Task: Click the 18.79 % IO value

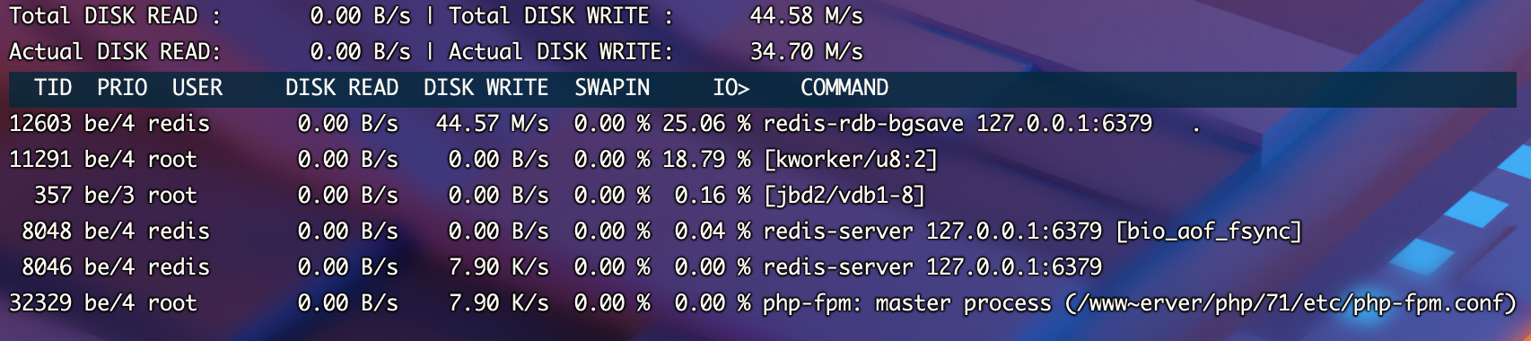Action: (x=706, y=160)
